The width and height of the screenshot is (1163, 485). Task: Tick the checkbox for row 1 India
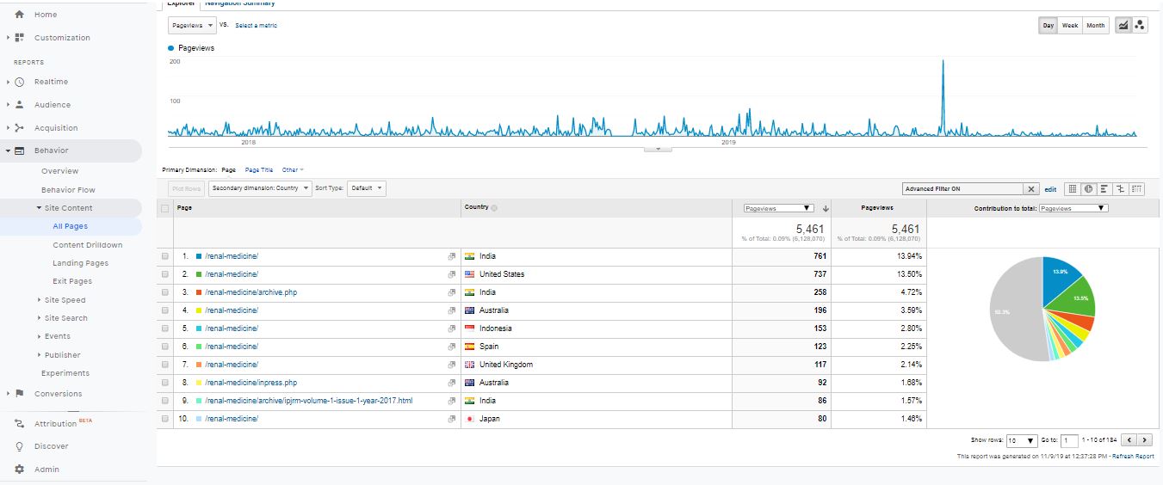164,256
